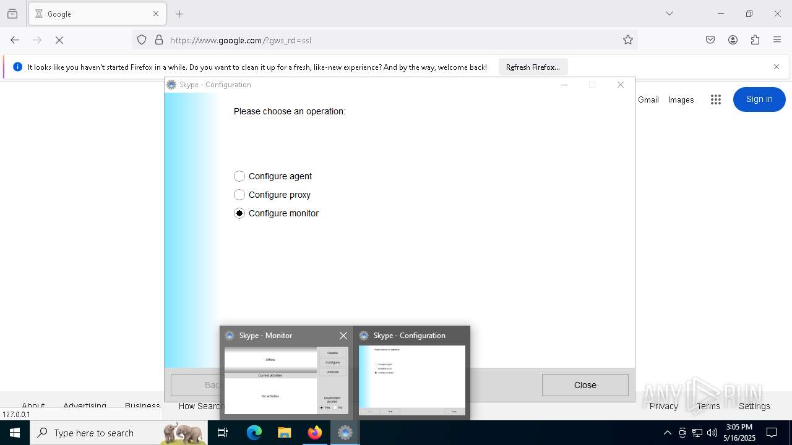Open File Explorer from taskbar
The height and width of the screenshot is (445, 792).
click(x=284, y=433)
